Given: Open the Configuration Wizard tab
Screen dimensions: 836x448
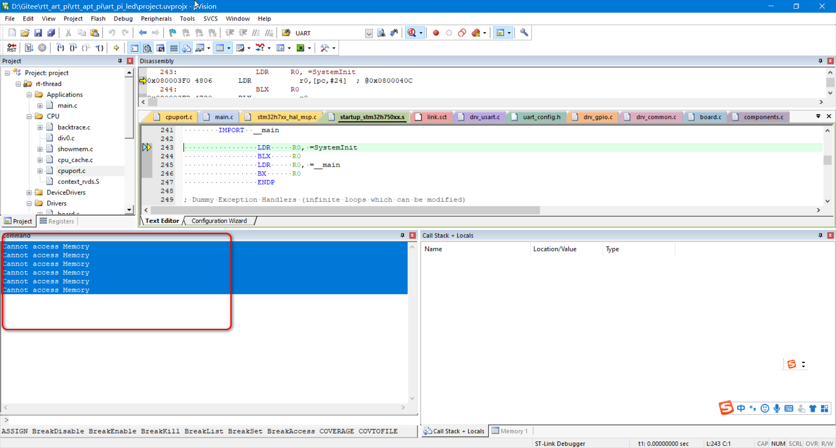Looking at the screenshot, I should point(219,221).
